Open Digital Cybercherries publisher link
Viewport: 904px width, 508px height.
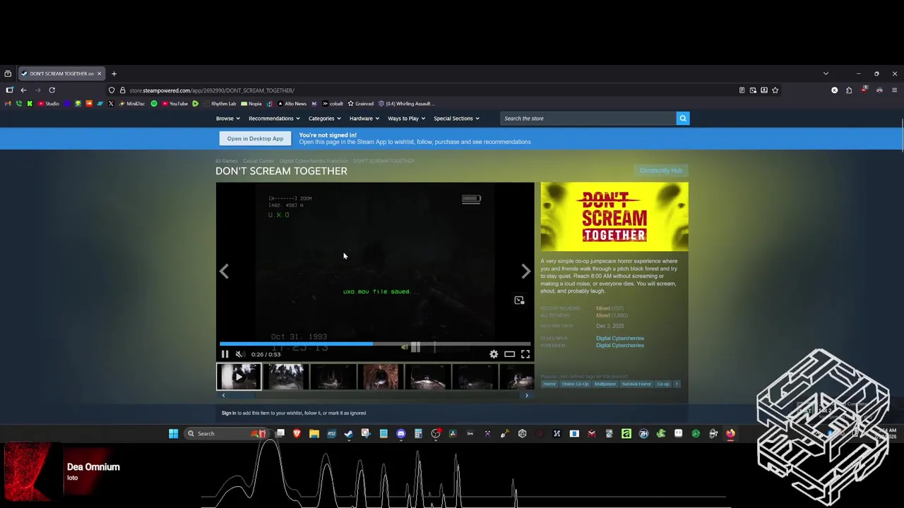tap(620, 345)
